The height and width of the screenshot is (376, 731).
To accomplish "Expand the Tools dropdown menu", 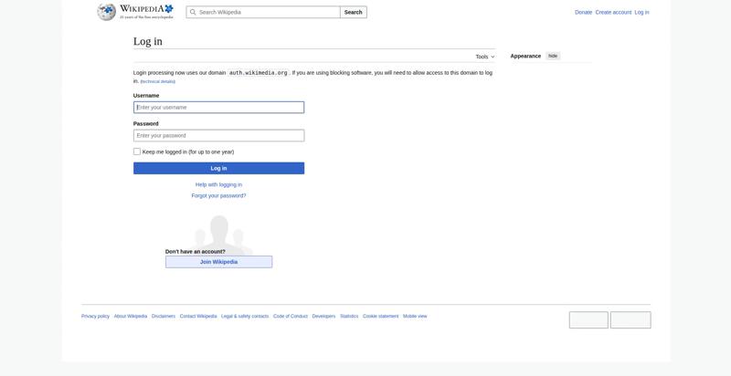I will click(x=484, y=57).
